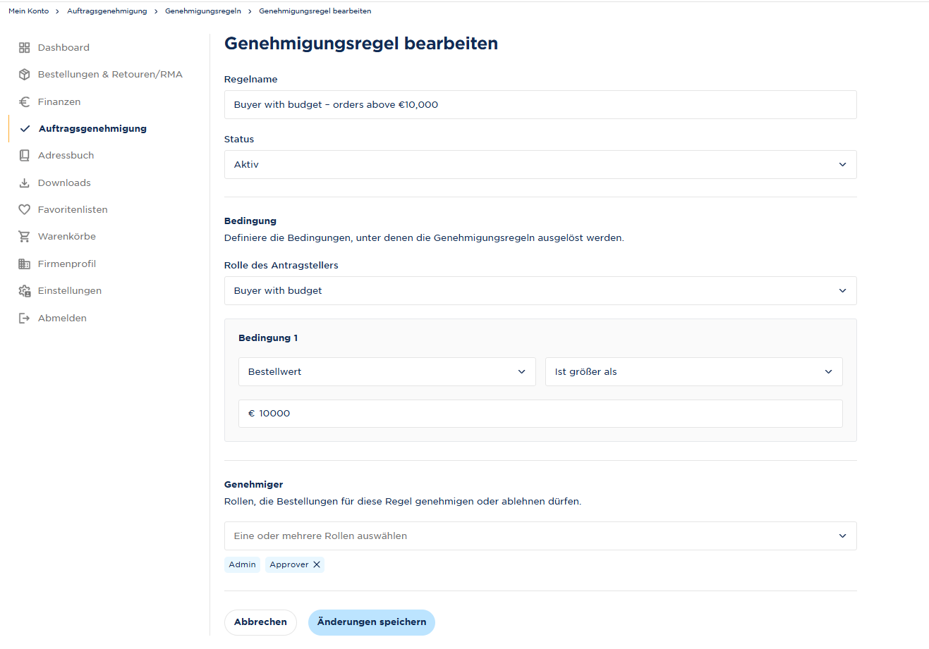Open Dashboard via its grid icon
The width and height of the screenshot is (929, 649).
tap(25, 48)
